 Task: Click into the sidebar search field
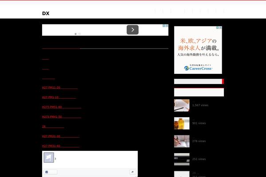click(x=198, y=81)
